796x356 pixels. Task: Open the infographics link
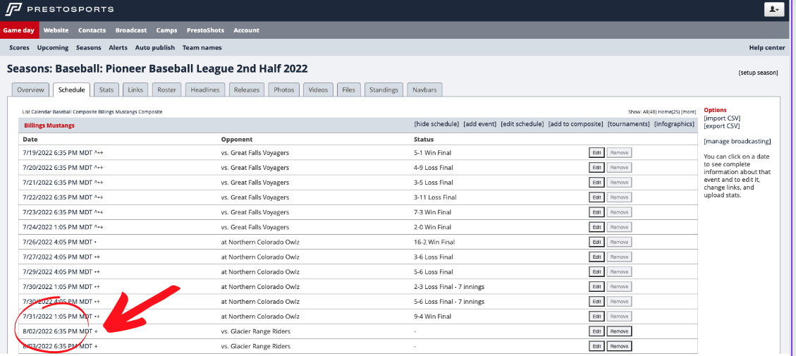point(674,124)
